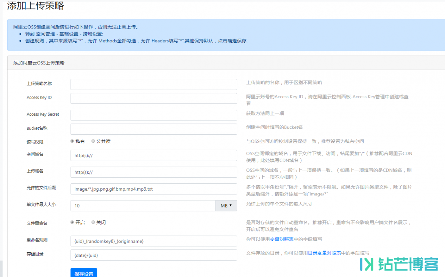Click the Bucket名称 label
The width and height of the screenshot is (445, 277).
click(37, 128)
